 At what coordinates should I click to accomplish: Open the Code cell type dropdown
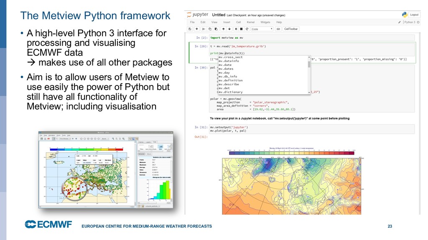click(x=262, y=29)
